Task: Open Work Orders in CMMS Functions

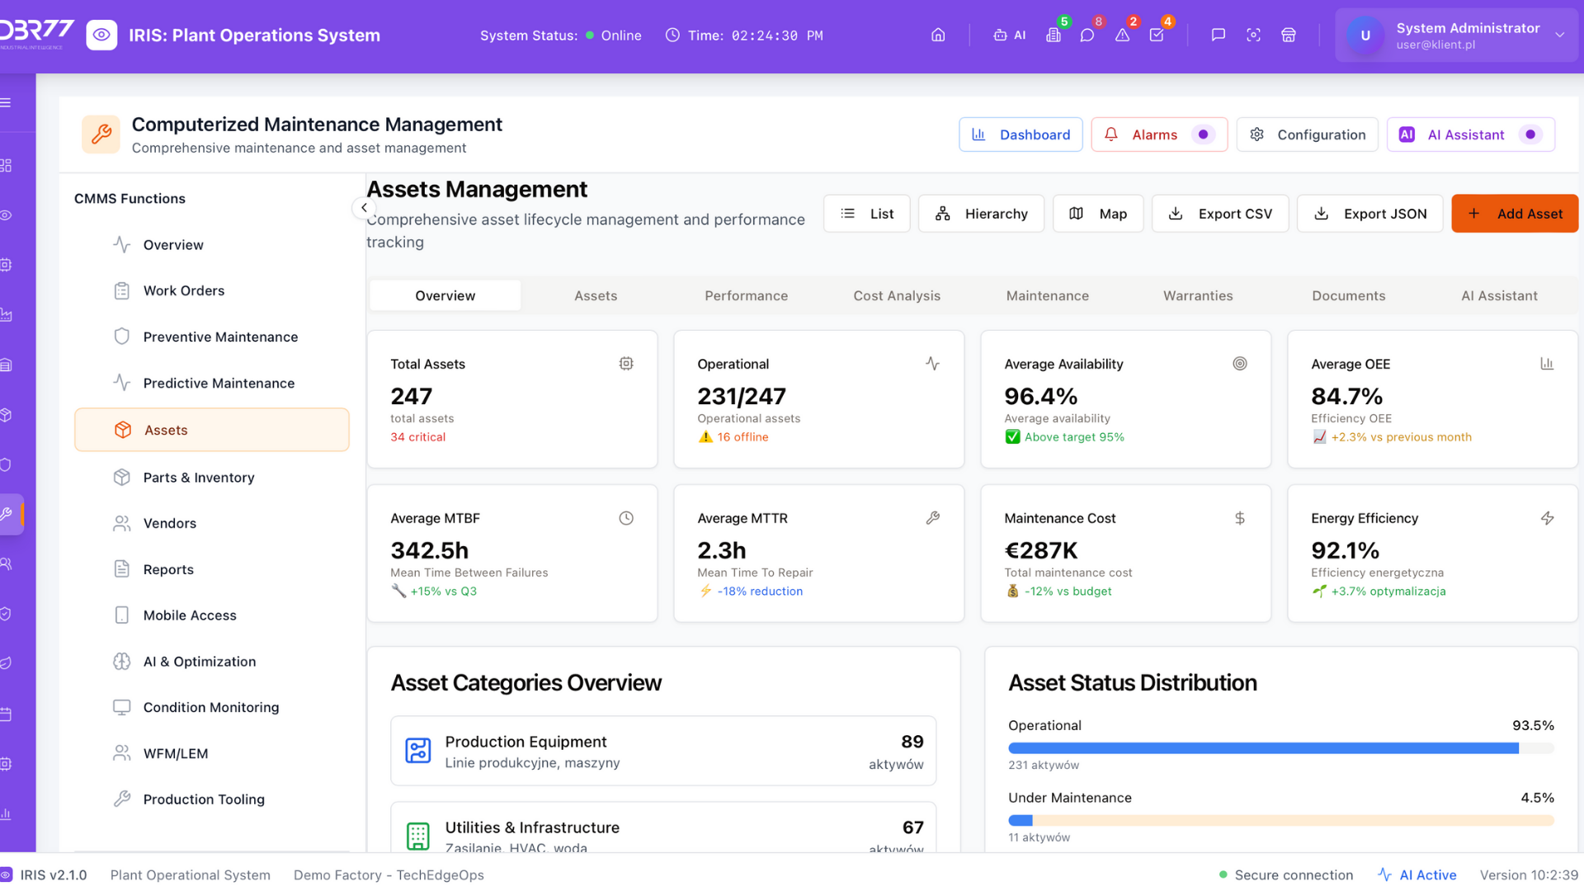Action: 183,290
